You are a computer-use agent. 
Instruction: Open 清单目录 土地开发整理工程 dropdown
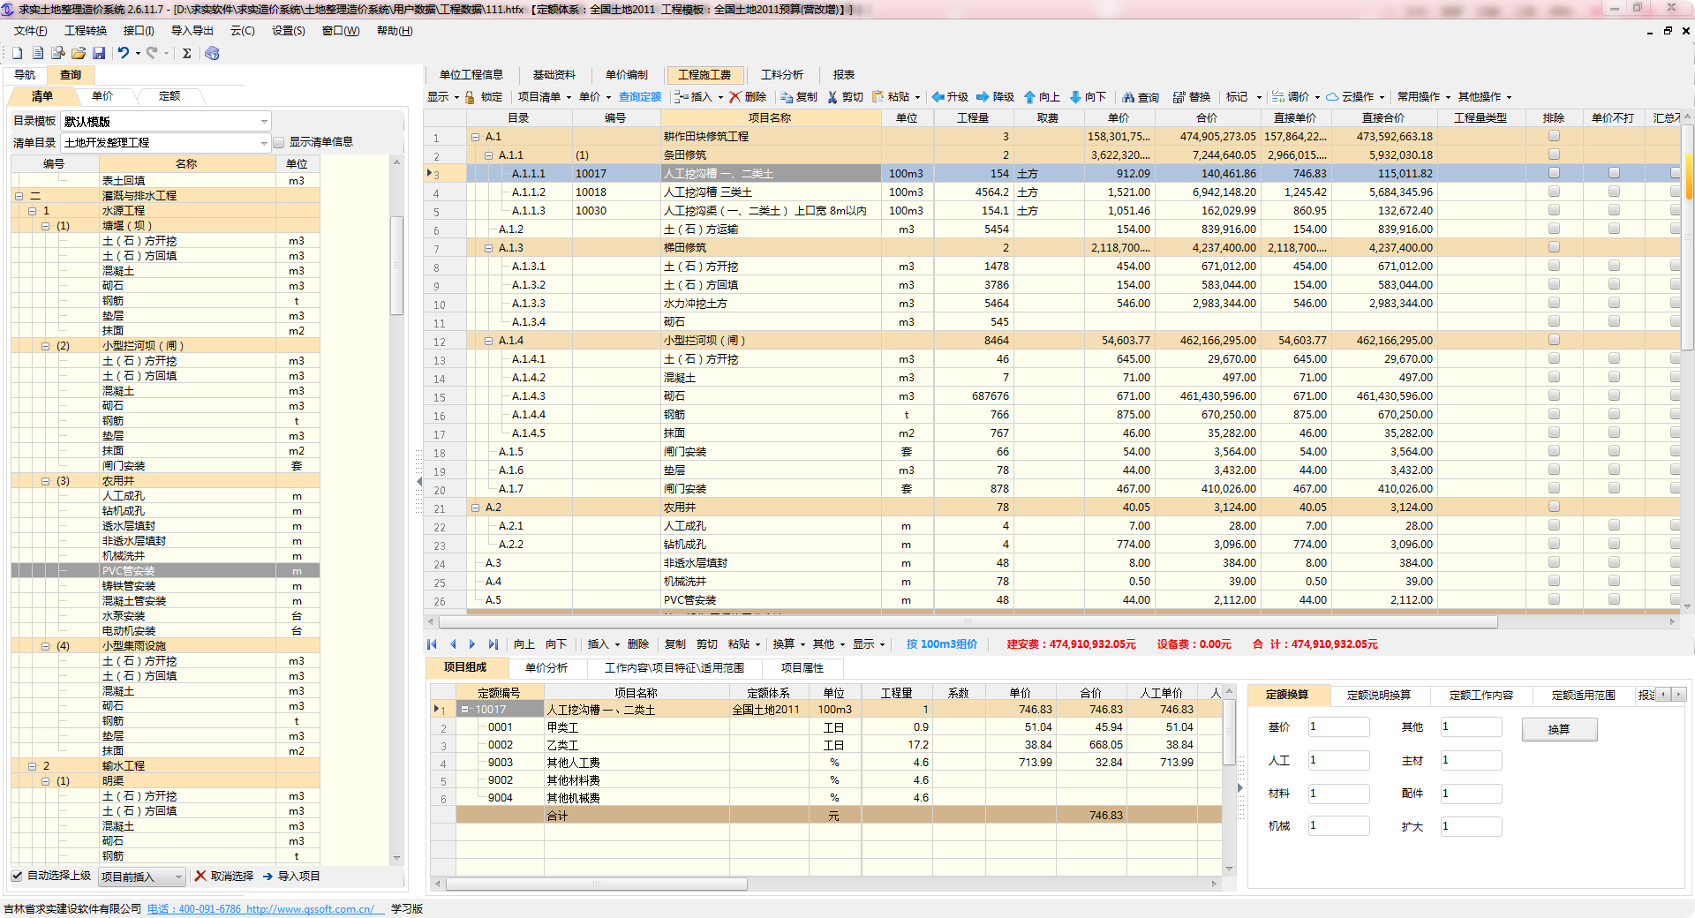264,143
